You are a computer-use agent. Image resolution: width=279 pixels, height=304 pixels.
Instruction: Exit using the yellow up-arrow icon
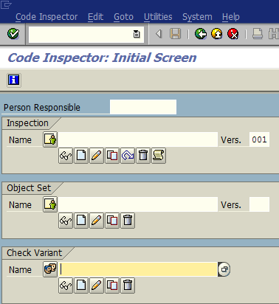point(217,34)
